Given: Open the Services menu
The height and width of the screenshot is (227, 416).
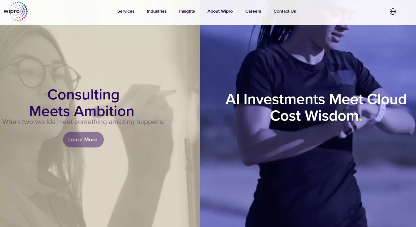Looking at the screenshot, I should point(126,11).
